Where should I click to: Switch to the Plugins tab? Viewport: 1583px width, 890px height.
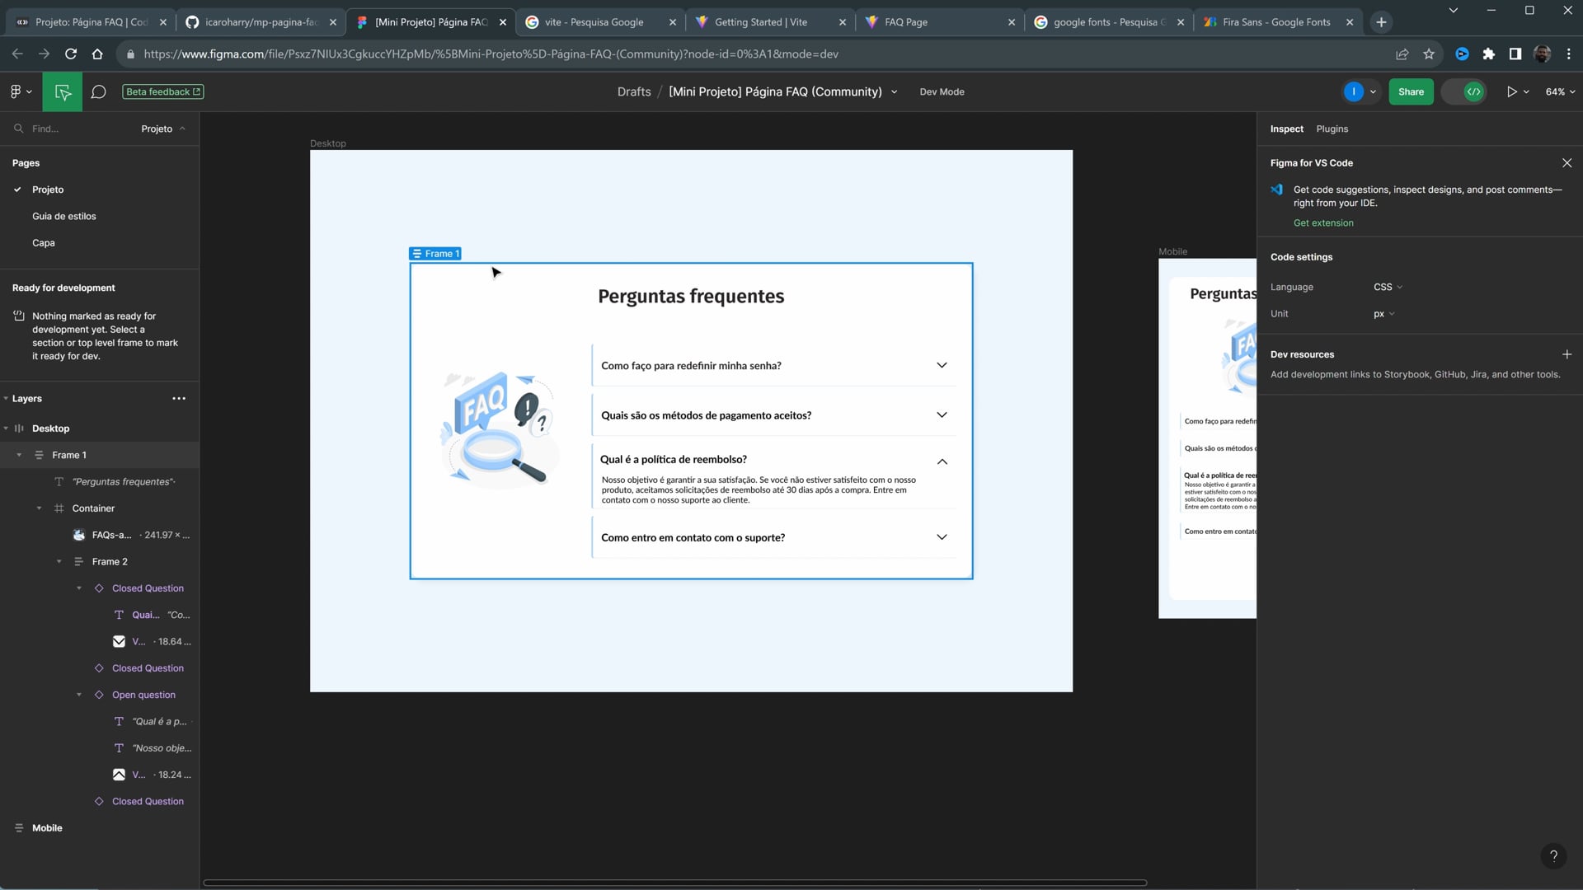coord(1332,129)
